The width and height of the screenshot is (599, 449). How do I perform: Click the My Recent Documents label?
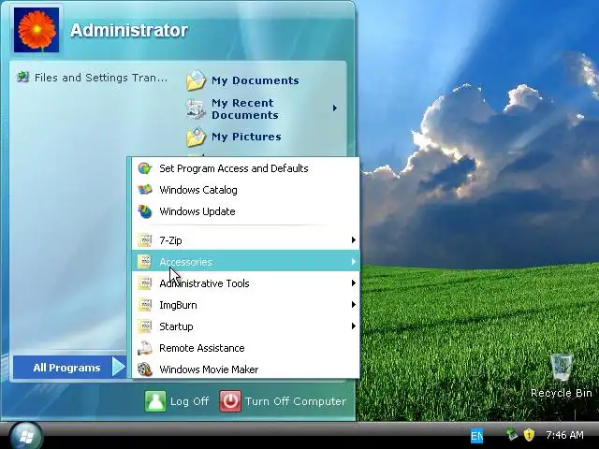[x=245, y=109]
